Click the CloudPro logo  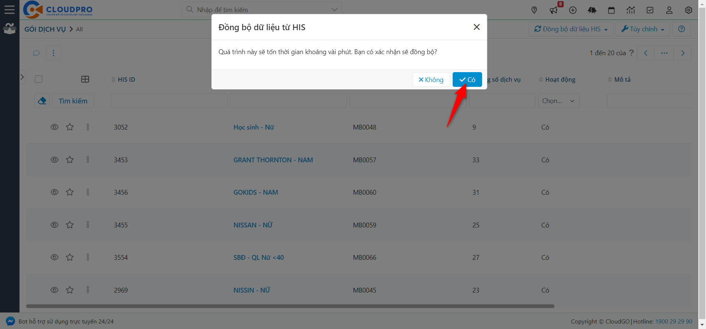click(58, 10)
